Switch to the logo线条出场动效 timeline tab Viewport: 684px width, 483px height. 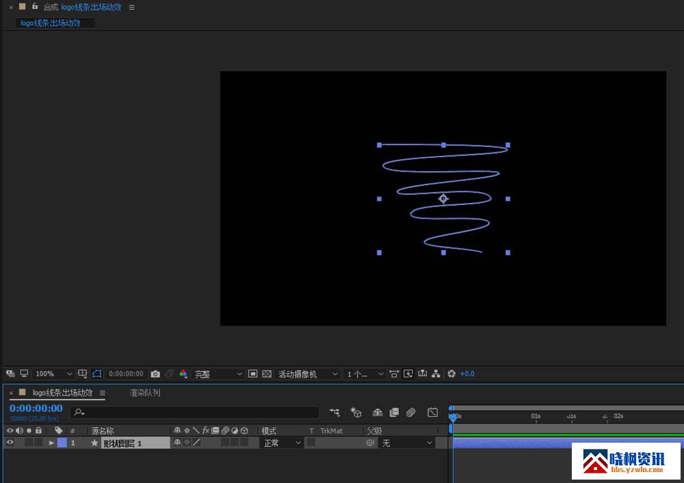(x=62, y=392)
